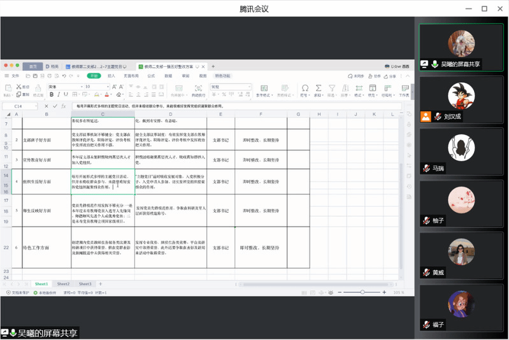Click the Undo arrow icon
Viewport: 509px width, 340px height.
(64, 76)
